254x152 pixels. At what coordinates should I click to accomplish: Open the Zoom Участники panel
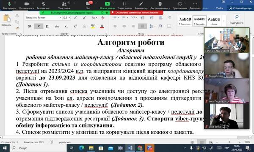point(64,5)
